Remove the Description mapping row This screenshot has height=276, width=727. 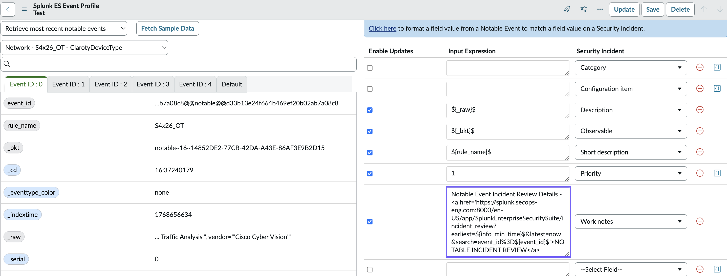[x=700, y=110]
